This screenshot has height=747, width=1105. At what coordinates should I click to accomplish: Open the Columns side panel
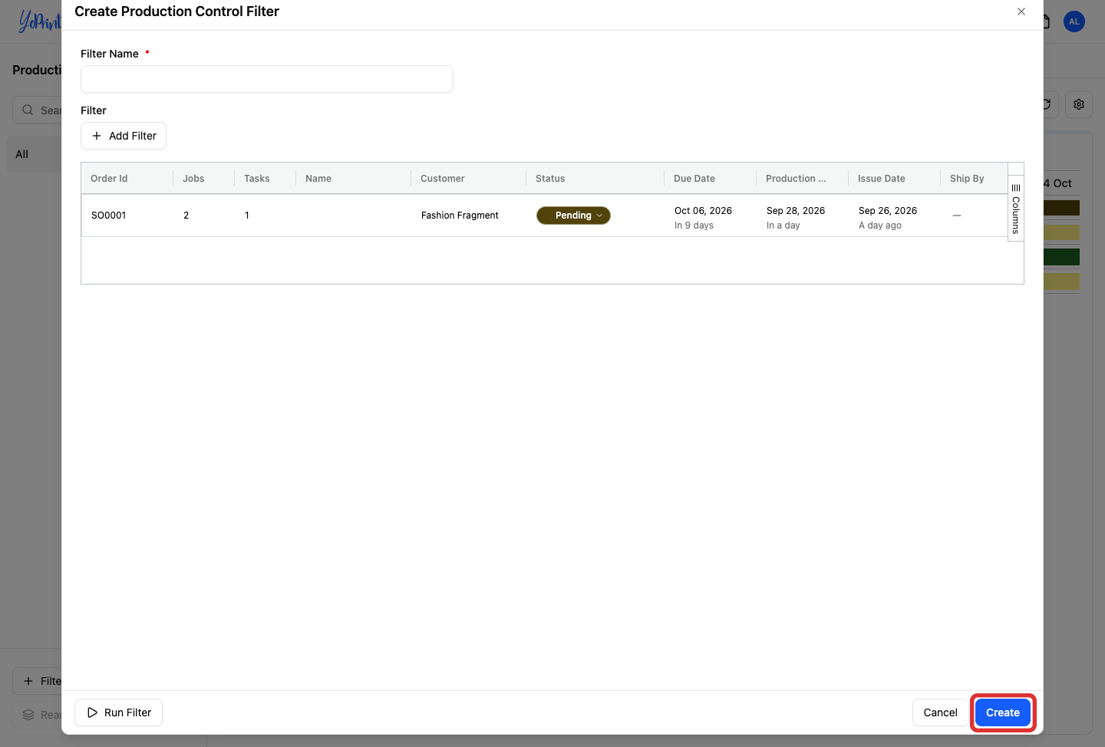pos(1015,209)
